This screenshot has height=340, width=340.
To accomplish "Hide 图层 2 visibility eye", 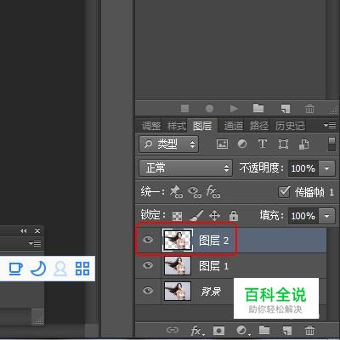I will pos(148,240).
